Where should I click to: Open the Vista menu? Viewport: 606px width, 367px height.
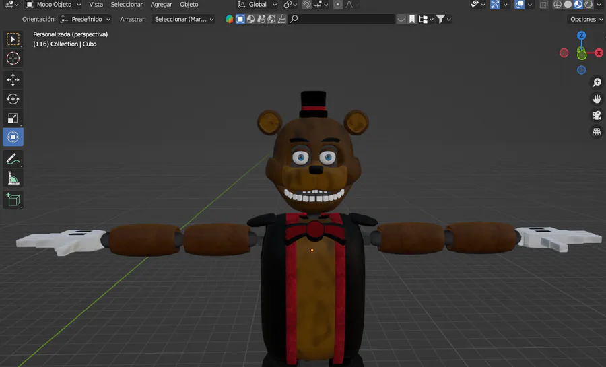point(96,5)
